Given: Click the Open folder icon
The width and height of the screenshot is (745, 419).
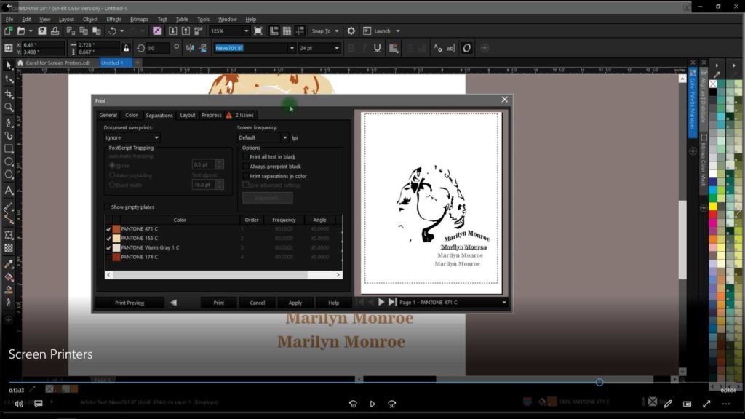Looking at the screenshot, I should pos(21,31).
